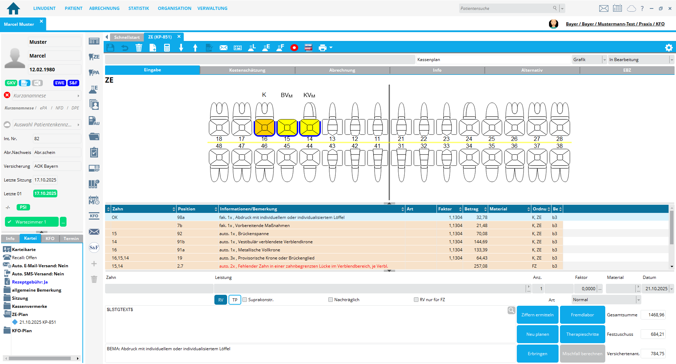
Task: Open the In Bearbeitung status dropdown
Action: (671, 60)
